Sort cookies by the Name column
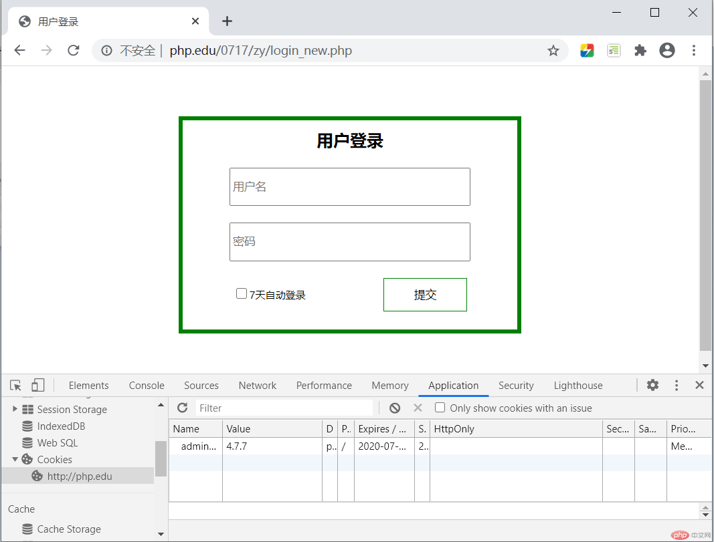 click(196, 429)
